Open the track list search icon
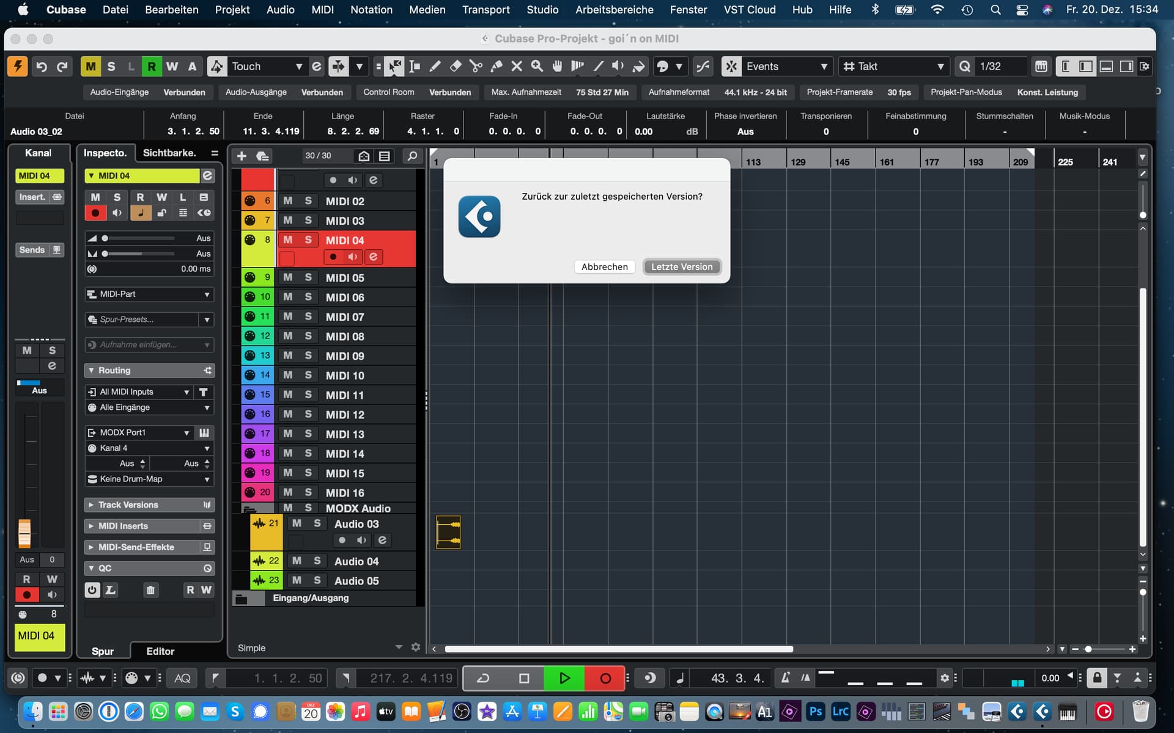Viewport: 1174px width, 733px height. tap(413, 156)
